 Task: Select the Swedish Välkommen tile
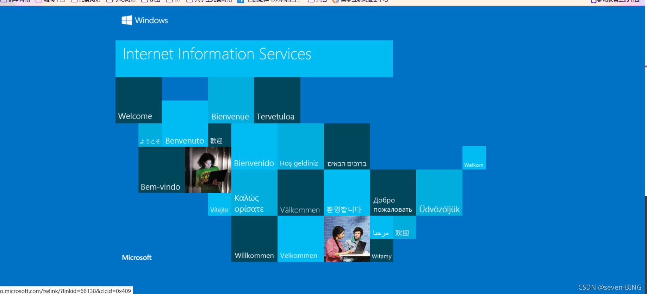[x=300, y=193]
